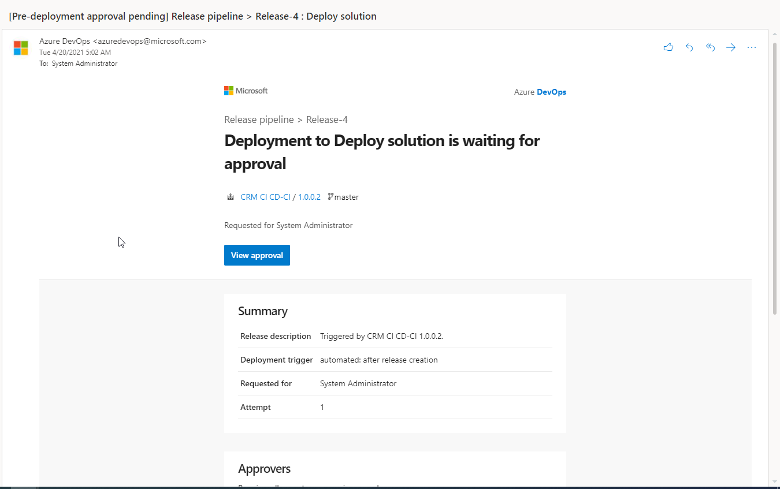Click the branch icon next to master
The image size is (780, 489).
[330, 196]
